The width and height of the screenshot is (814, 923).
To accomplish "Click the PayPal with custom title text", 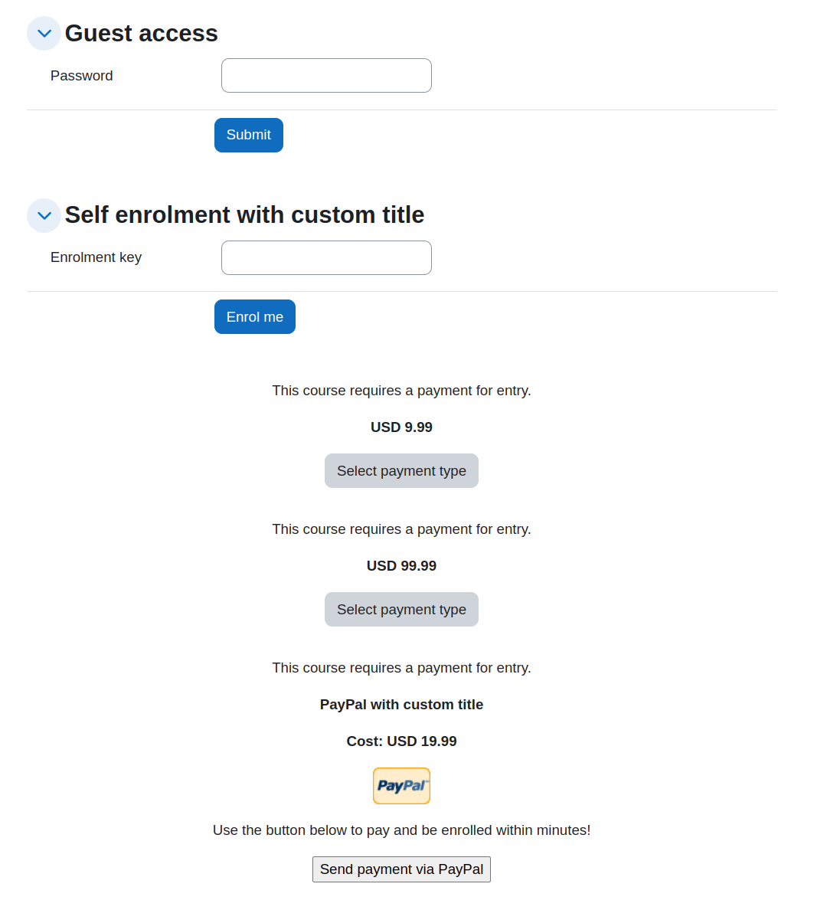I will [x=401, y=705].
